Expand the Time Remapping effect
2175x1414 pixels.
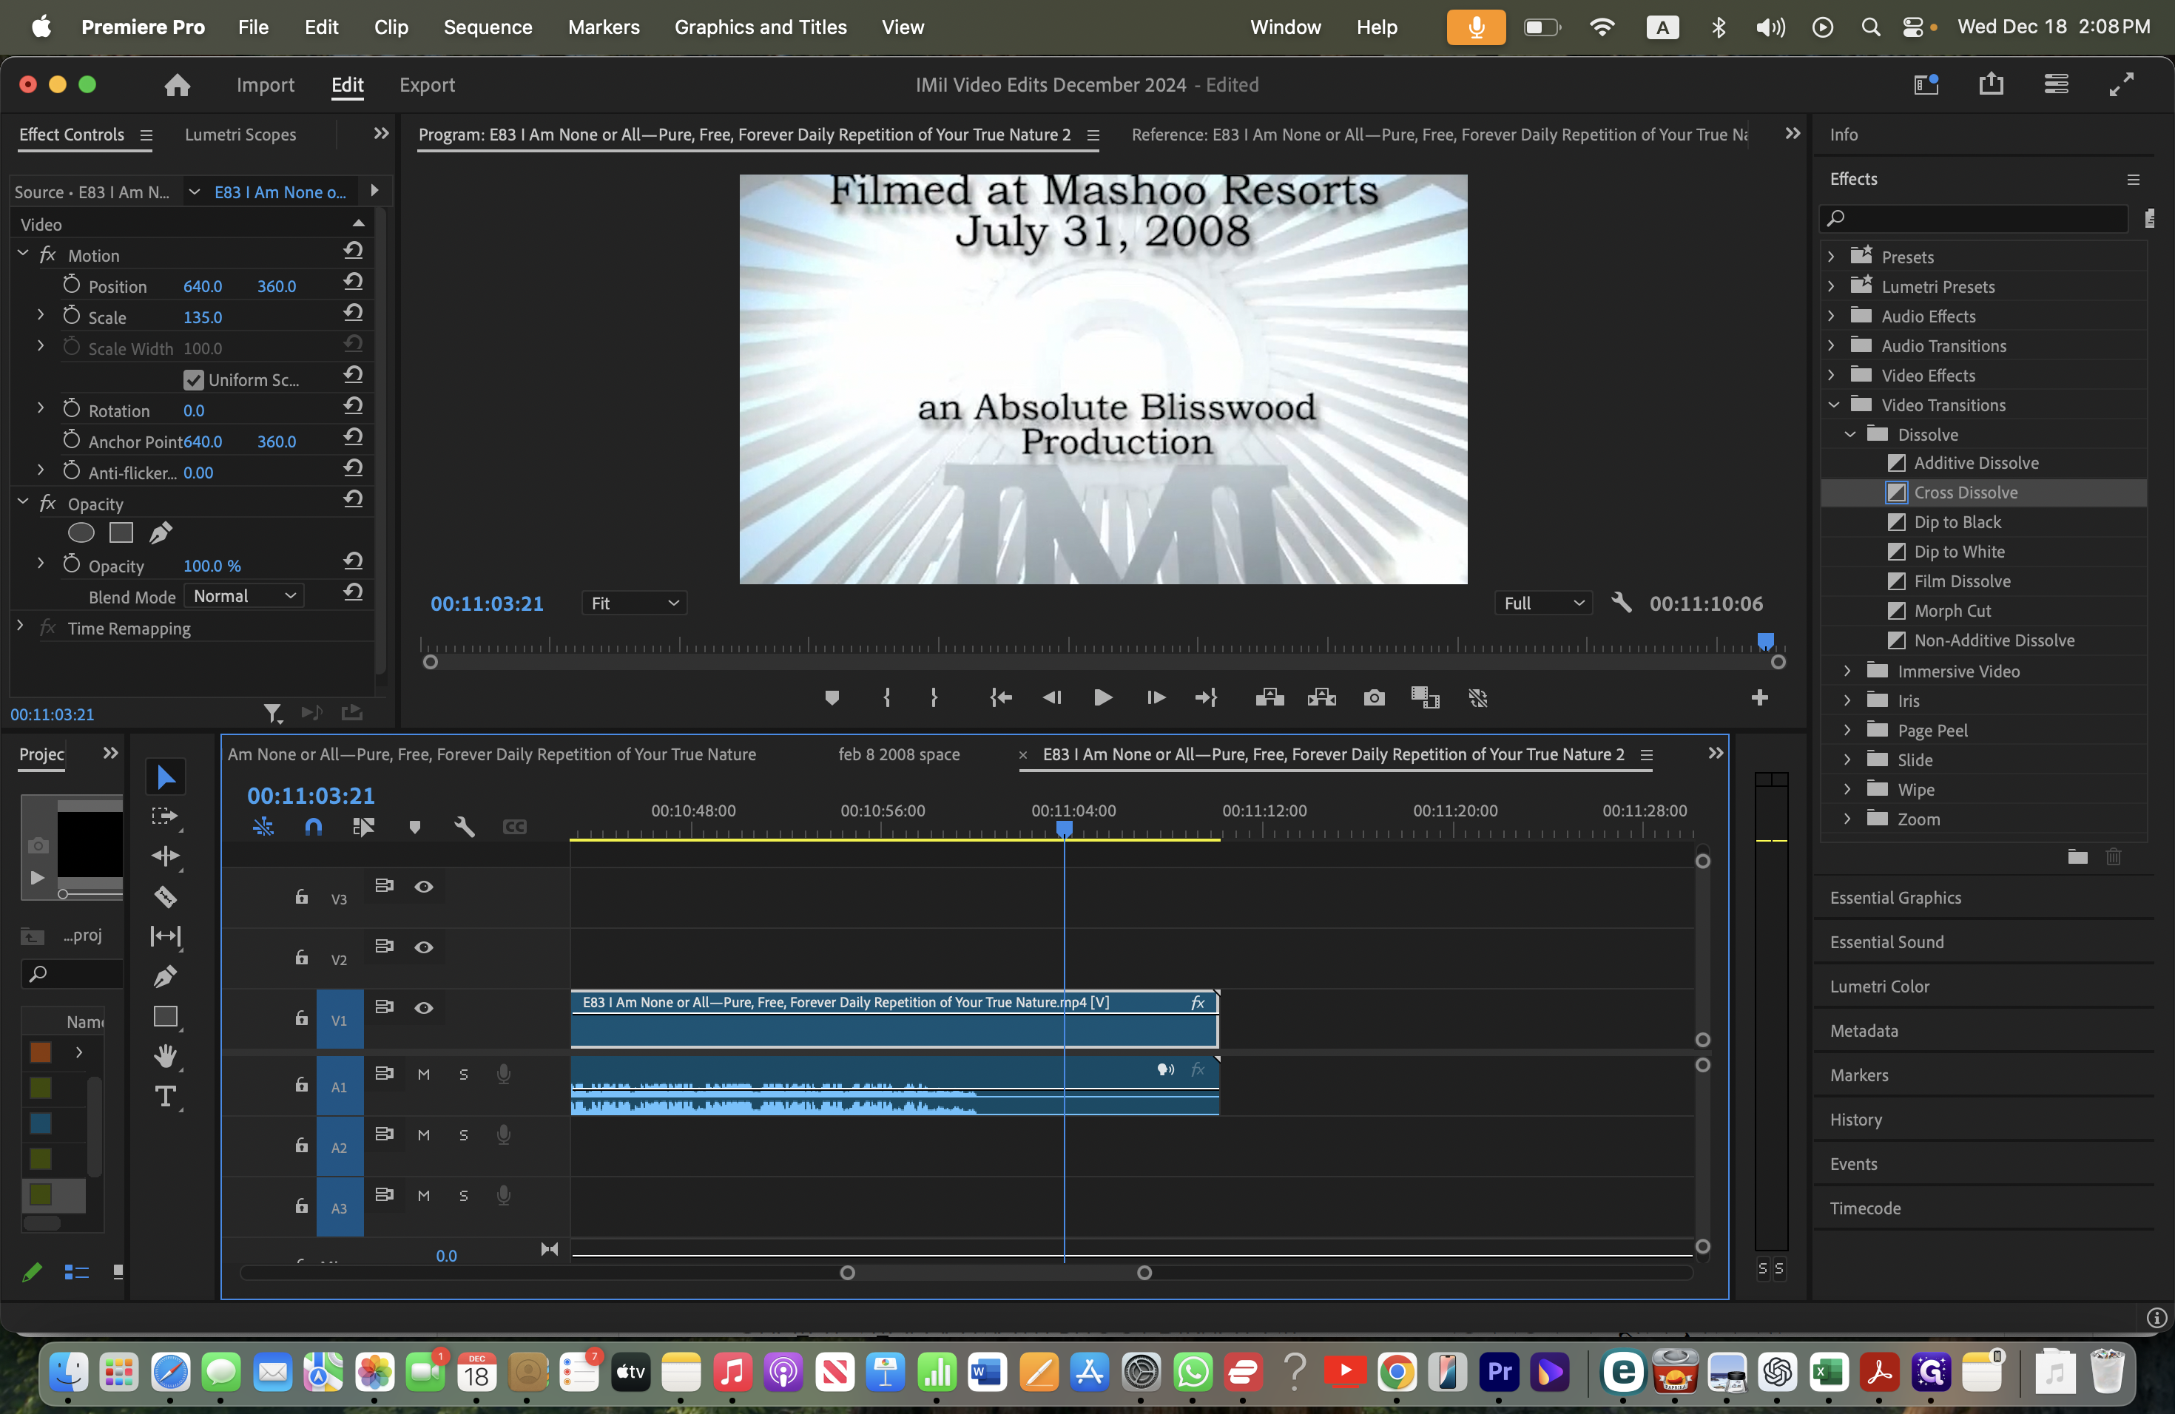click(21, 626)
